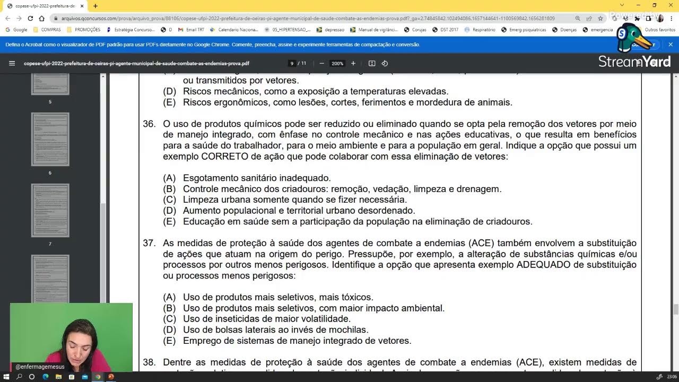
Task: Reload the current page
Action: (x=30, y=18)
